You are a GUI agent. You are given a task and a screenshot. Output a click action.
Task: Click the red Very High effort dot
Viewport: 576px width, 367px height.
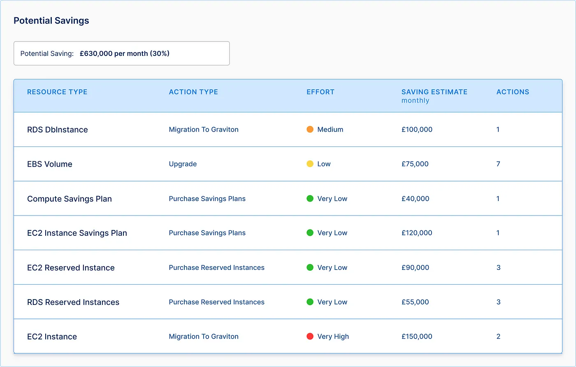coord(310,337)
